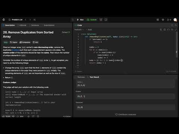Click the LeetCode logo icon

(4, 20)
